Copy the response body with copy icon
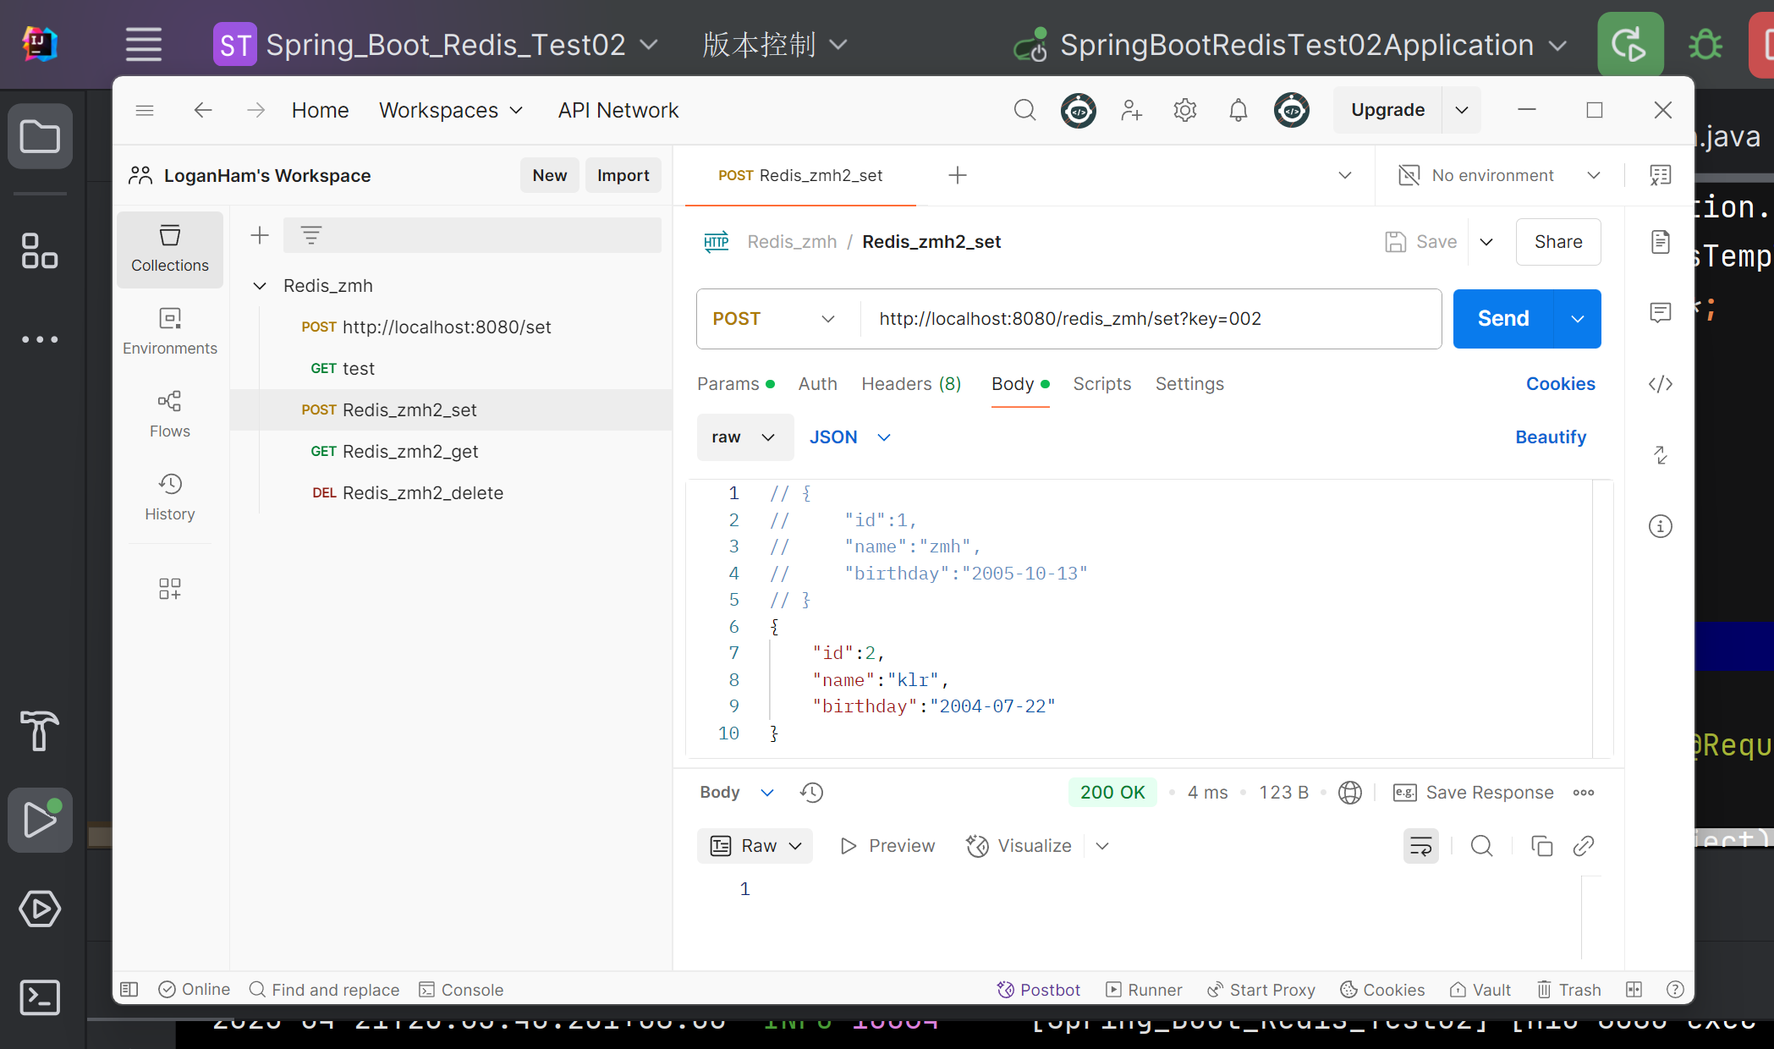 tap(1541, 846)
